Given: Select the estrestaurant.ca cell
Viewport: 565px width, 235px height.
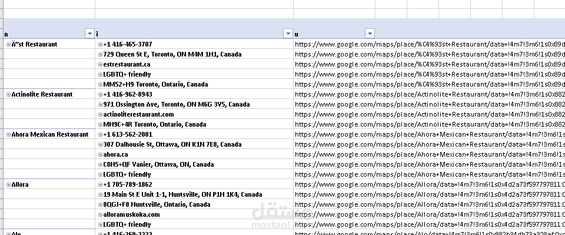Looking at the screenshot, I should tap(194, 65).
